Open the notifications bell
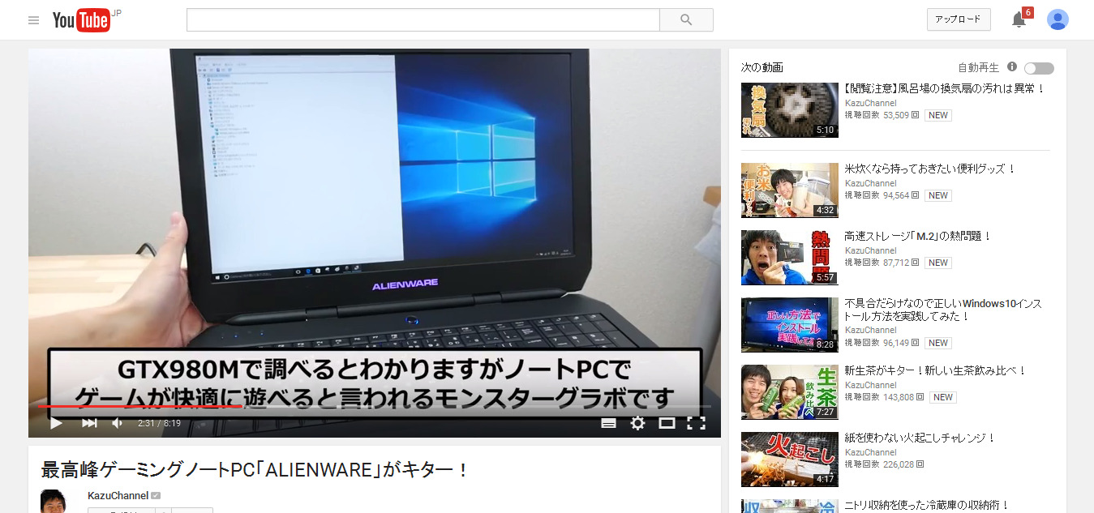 (1019, 20)
